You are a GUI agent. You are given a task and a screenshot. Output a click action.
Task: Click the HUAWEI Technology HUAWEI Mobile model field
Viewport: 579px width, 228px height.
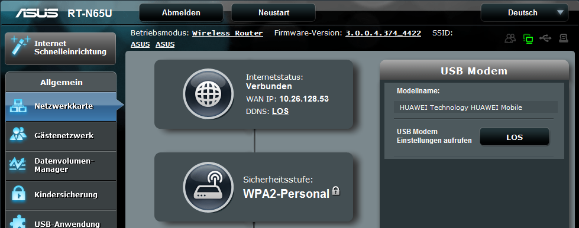(476, 108)
